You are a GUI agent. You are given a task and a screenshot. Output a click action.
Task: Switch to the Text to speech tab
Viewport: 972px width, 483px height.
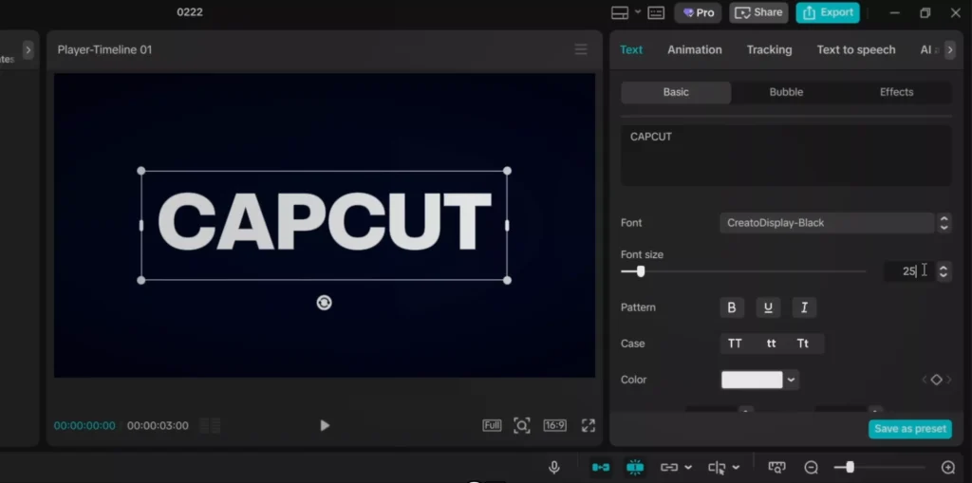point(855,49)
